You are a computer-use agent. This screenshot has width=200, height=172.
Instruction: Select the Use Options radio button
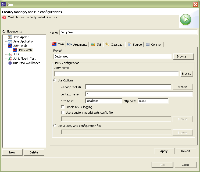coord(55,80)
